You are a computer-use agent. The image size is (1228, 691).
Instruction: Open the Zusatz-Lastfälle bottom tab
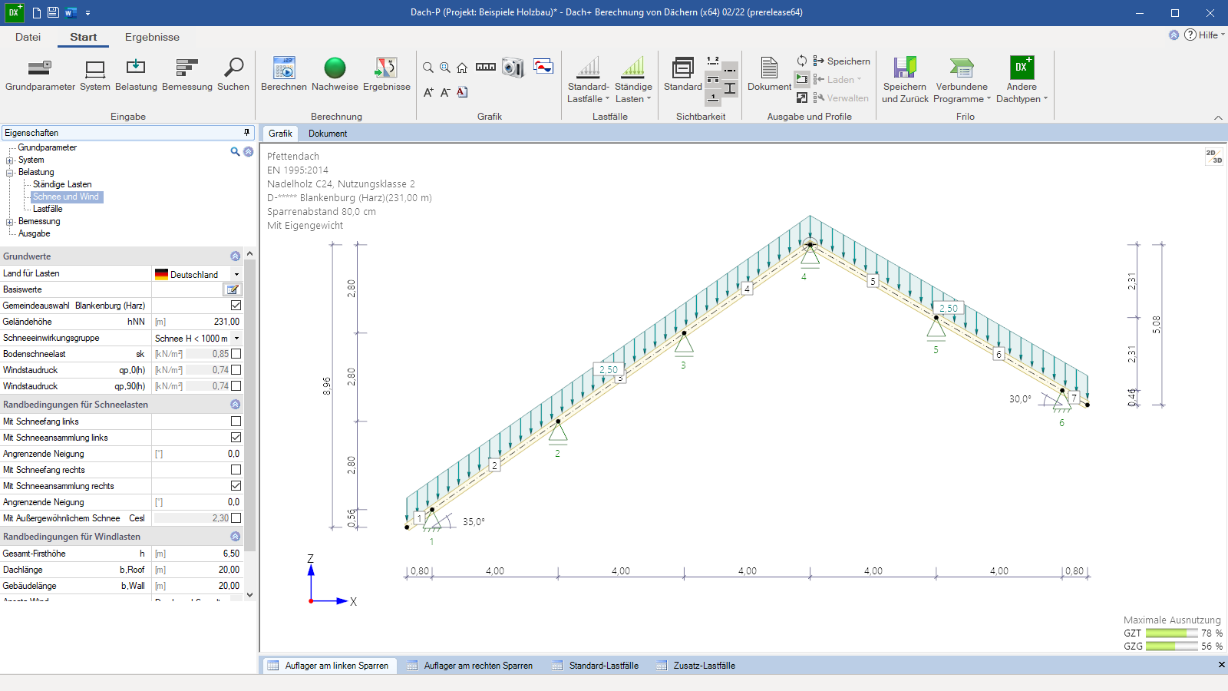click(x=696, y=666)
